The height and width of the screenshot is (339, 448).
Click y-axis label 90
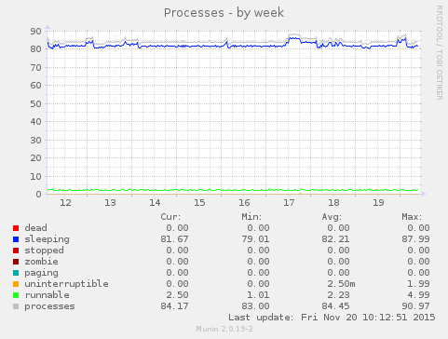coord(35,31)
